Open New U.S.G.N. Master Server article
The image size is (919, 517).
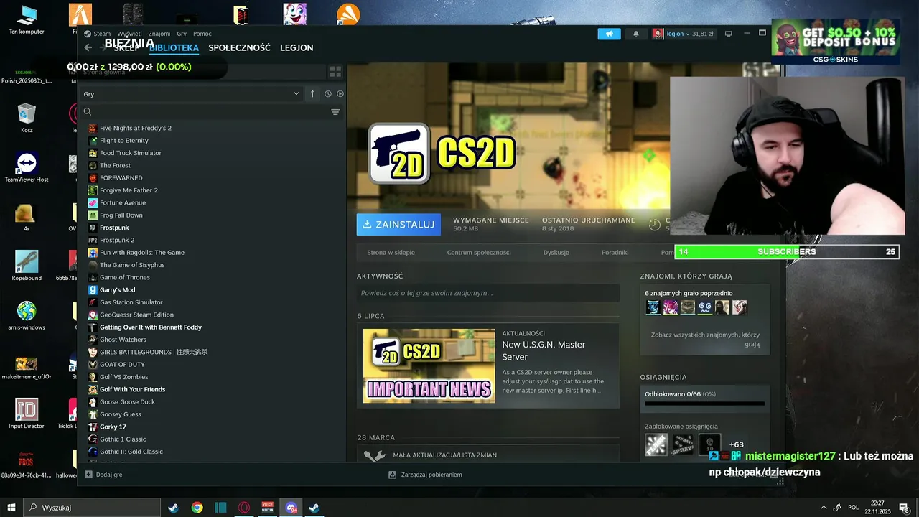click(544, 350)
